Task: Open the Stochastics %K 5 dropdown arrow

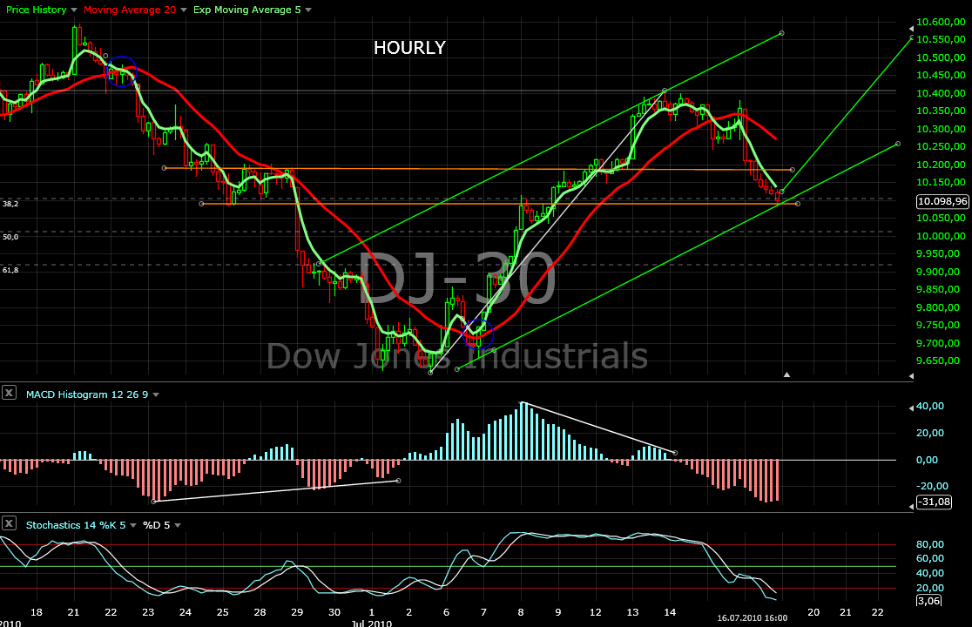Action: [133, 525]
